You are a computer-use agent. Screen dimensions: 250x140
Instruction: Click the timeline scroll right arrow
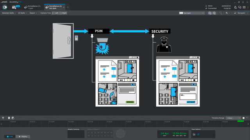click(248, 124)
